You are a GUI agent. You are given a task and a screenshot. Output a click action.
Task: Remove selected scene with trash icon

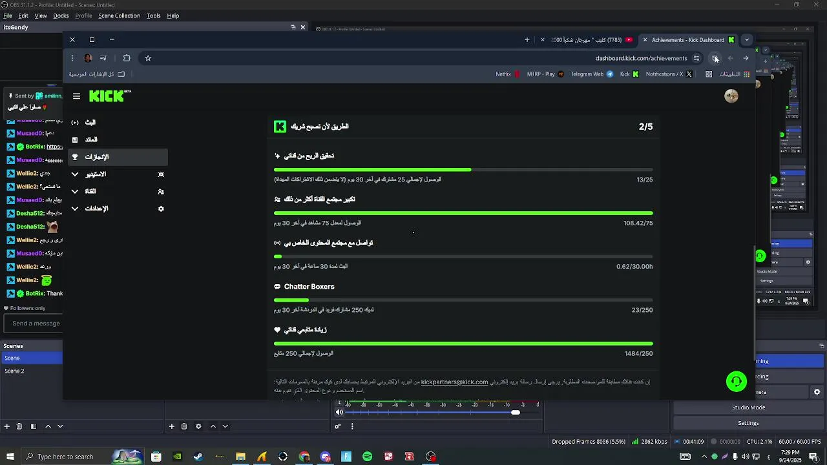pos(19,426)
